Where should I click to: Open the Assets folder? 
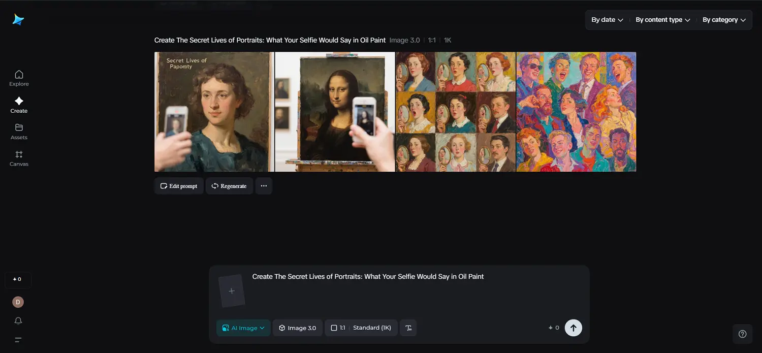pyautogui.click(x=19, y=132)
